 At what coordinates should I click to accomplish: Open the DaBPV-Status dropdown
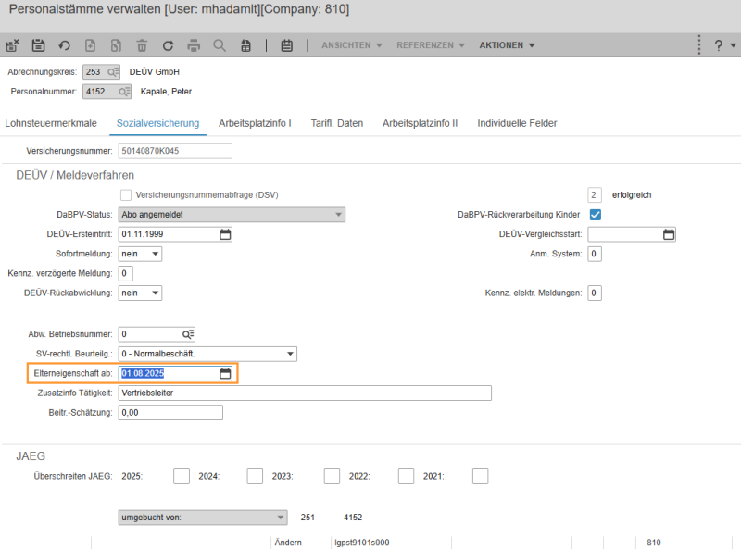pyautogui.click(x=232, y=215)
